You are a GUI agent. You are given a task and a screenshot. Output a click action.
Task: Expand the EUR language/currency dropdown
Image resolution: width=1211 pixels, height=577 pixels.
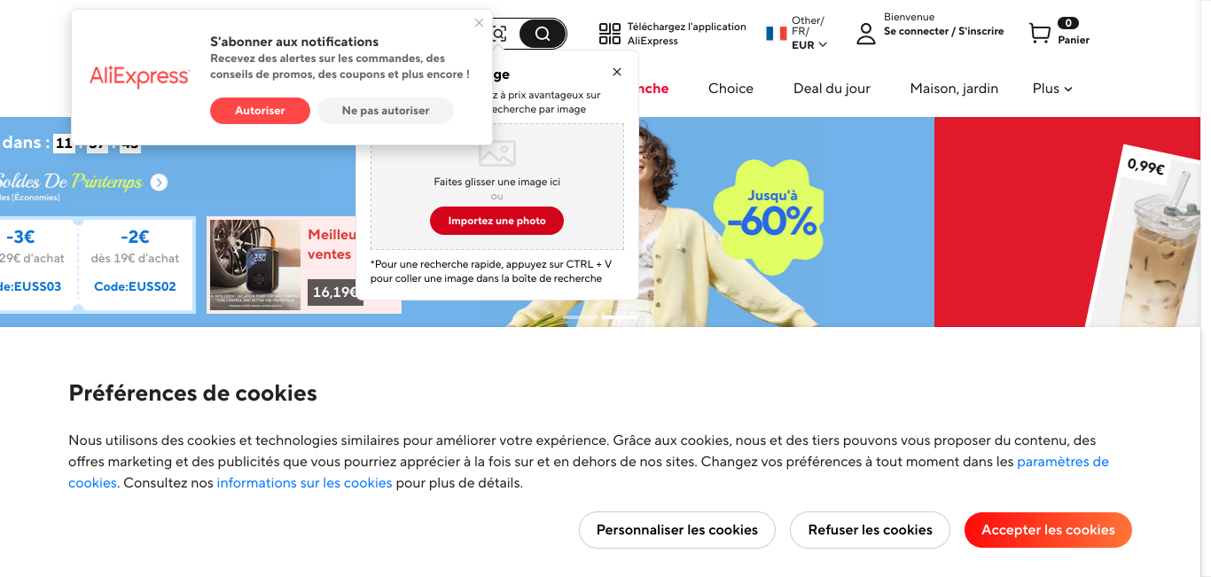tap(809, 44)
